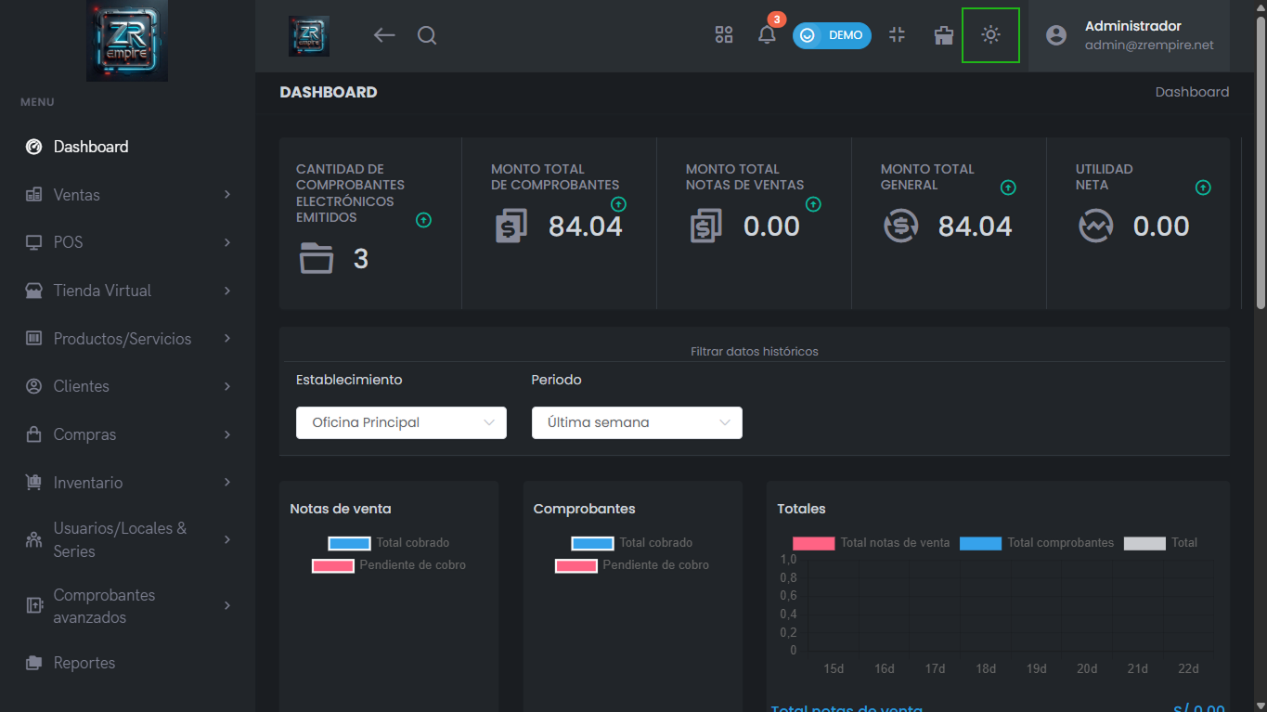Click the POS monitor icon

click(x=34, y=242)
